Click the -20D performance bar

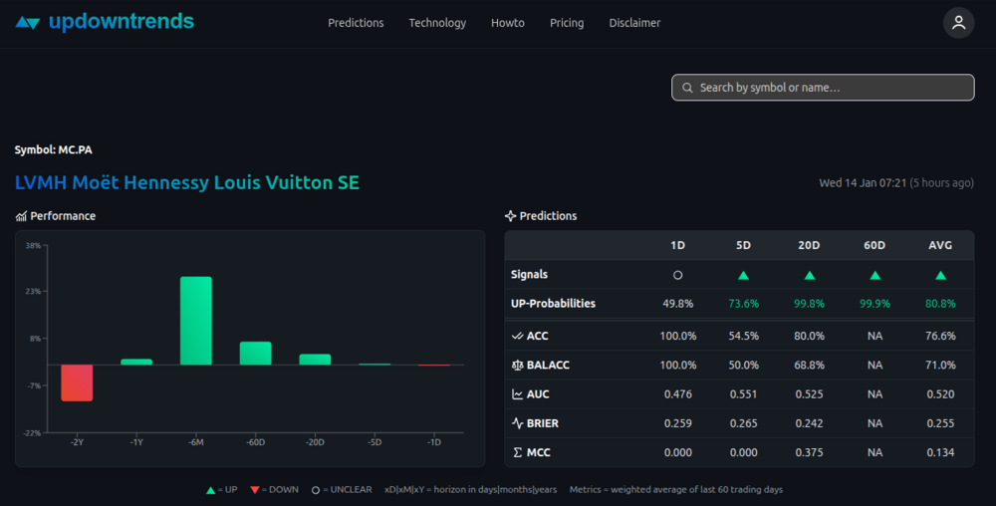[x=315, y=360]
